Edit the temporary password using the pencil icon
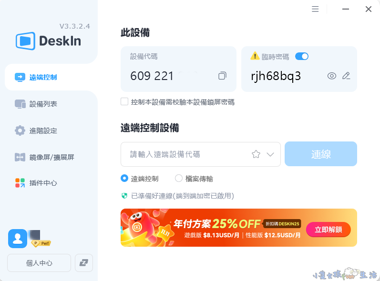This screenshot has width=380, height=281. (346, 76)
